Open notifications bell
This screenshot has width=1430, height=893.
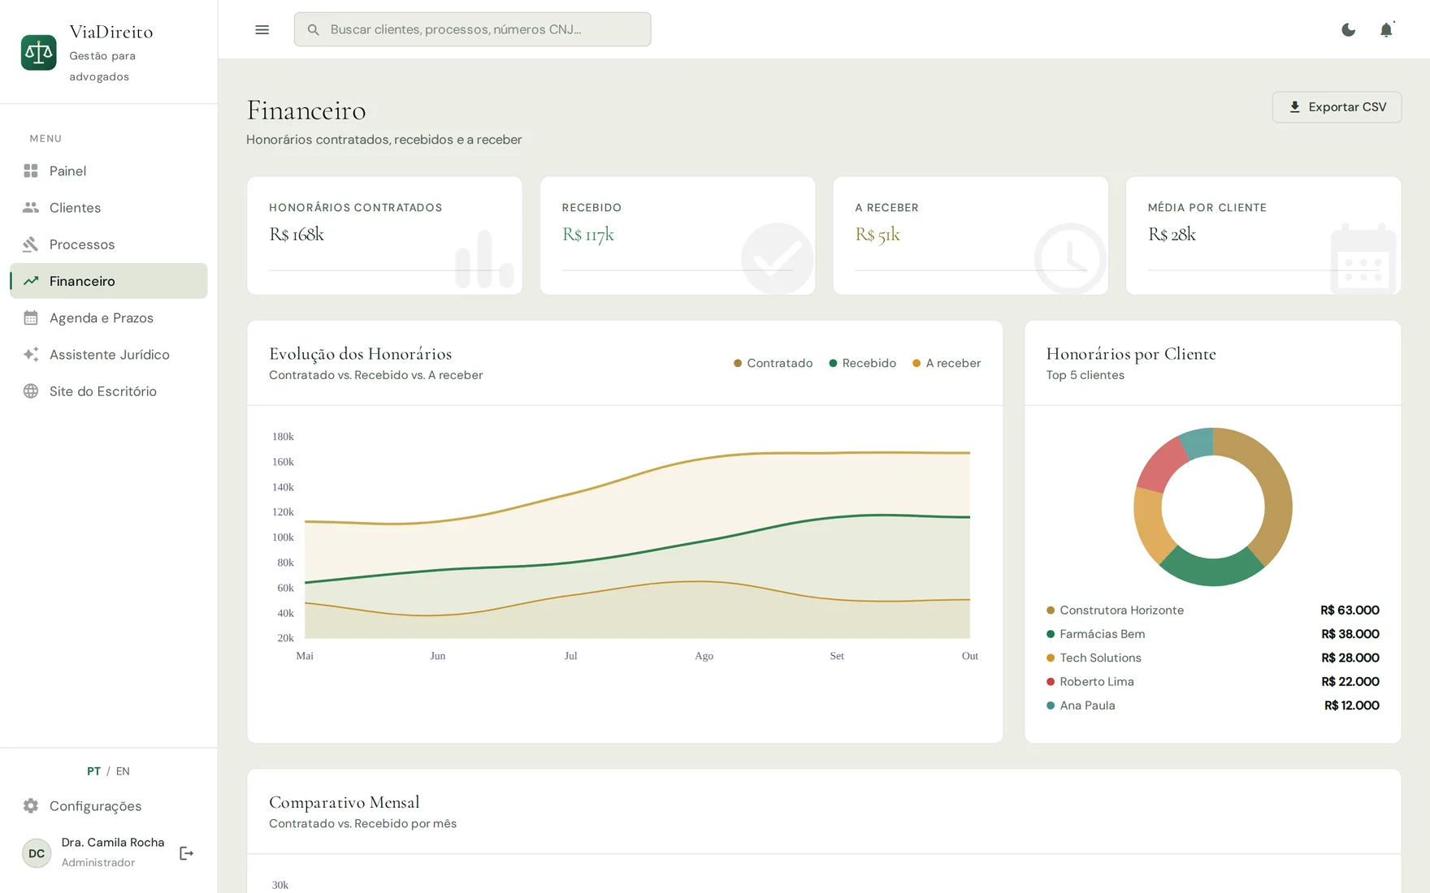(1386, 30)
